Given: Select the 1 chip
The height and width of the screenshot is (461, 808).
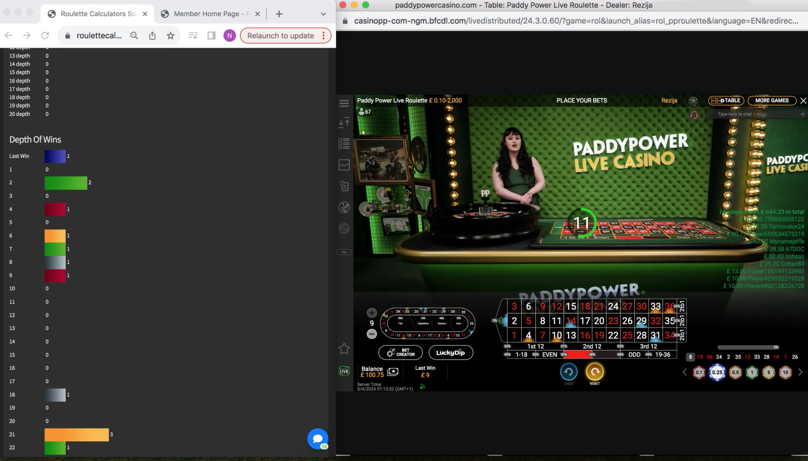Looking at the screenshot, I should coord(752,373).
